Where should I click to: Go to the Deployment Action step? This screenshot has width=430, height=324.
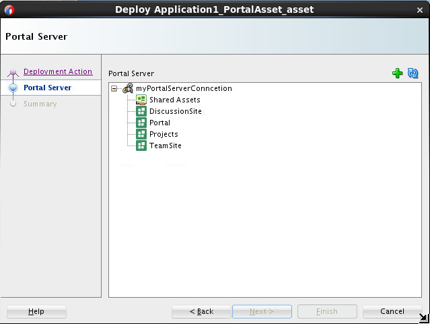(x=58, y=71)
